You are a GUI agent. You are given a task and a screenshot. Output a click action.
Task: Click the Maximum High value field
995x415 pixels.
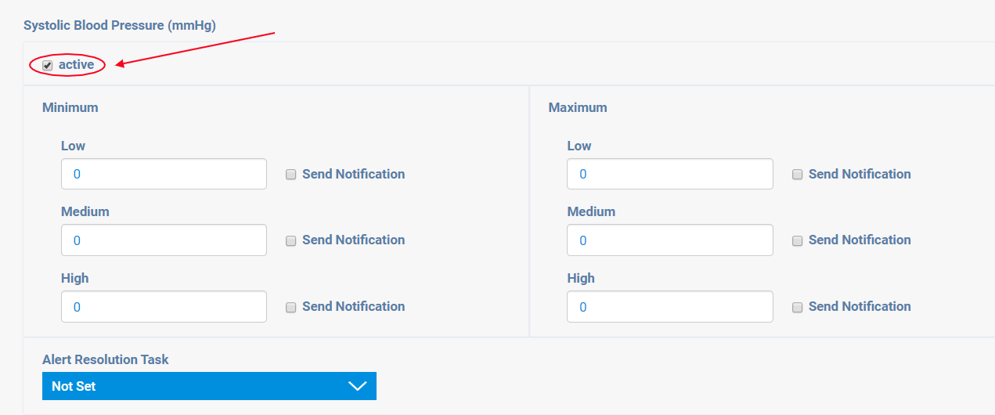coord(669,307)
